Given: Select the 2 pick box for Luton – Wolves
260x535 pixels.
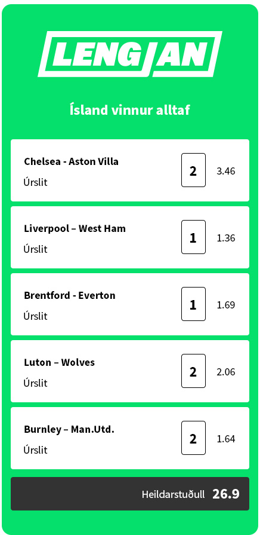Looking at the screenshot, I should pyautogui.click(x=193, y=371).
